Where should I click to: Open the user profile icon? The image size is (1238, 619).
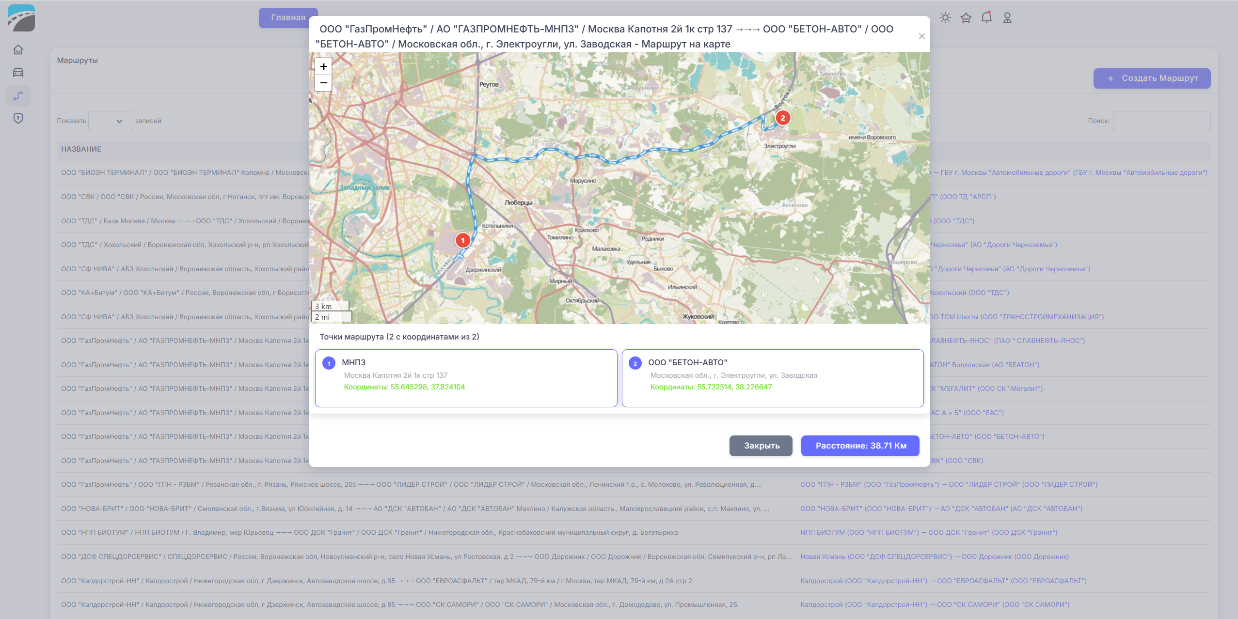(x=1007, y=18)
